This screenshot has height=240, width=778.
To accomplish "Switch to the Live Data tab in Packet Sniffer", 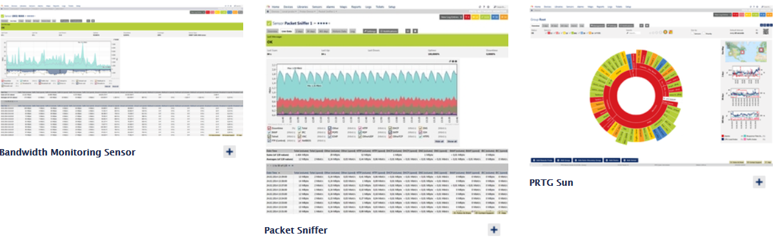I will coord(286,31).
